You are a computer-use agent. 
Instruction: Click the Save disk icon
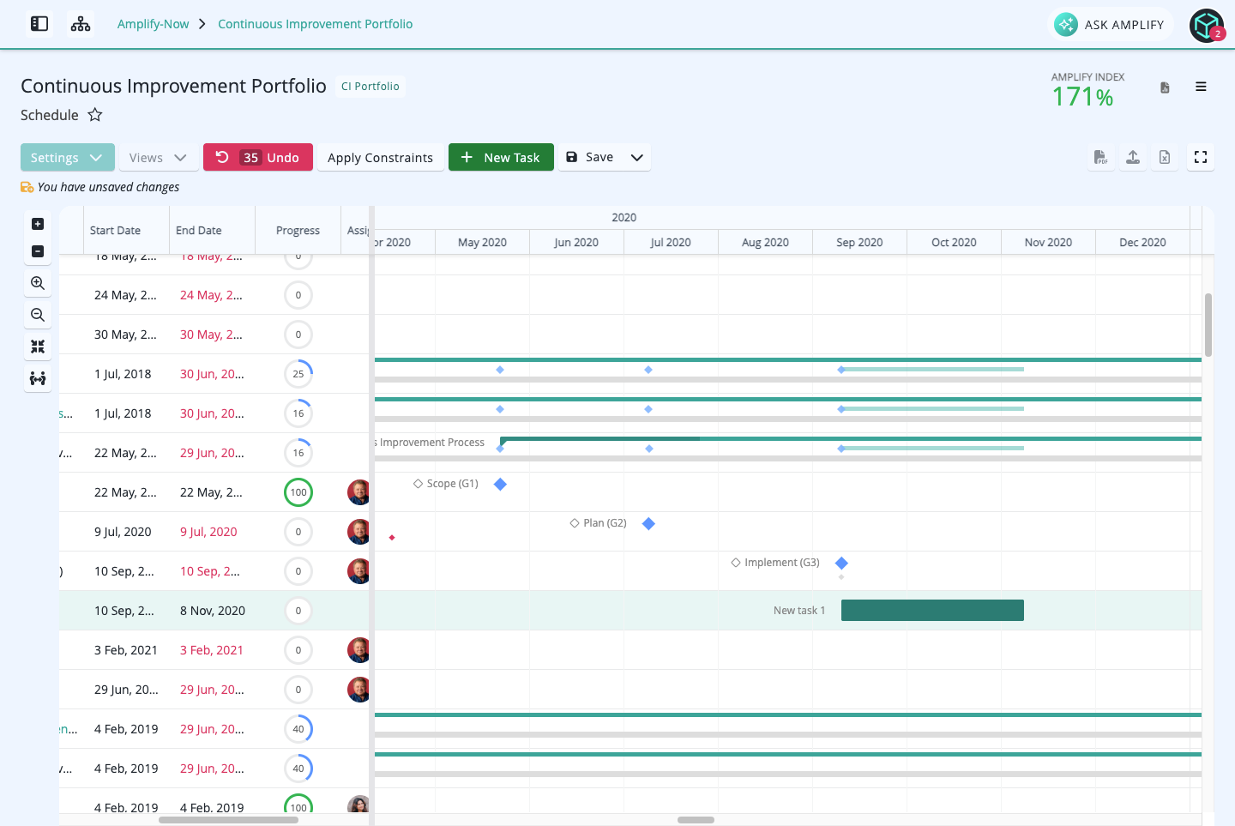572,157
